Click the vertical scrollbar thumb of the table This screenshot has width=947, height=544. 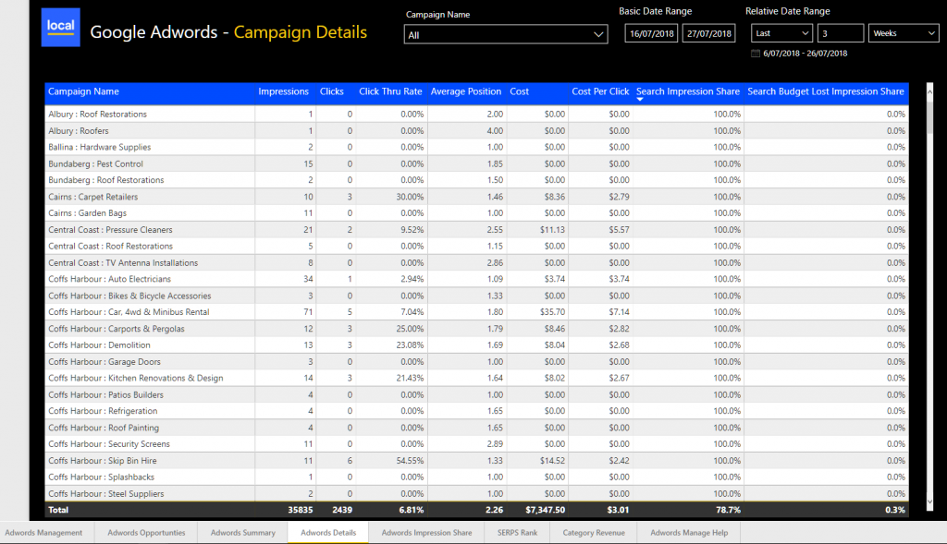pos(929,115)
